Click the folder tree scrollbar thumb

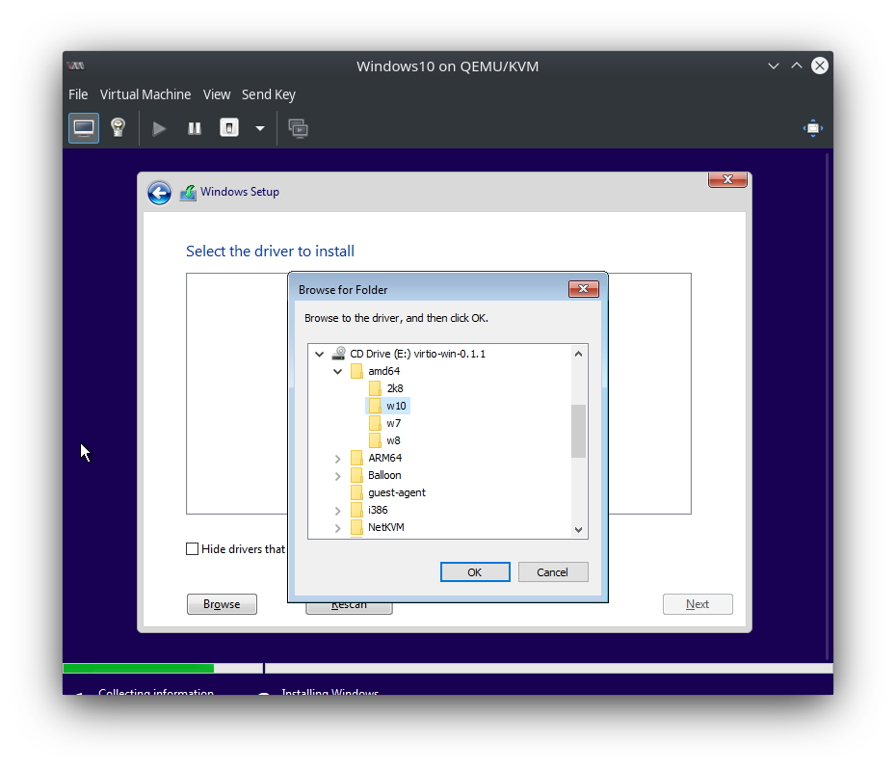(578, 431)
